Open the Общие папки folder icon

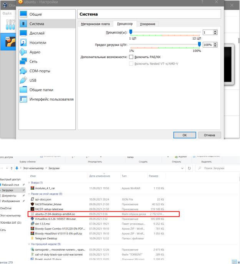(x=23, y=89)
